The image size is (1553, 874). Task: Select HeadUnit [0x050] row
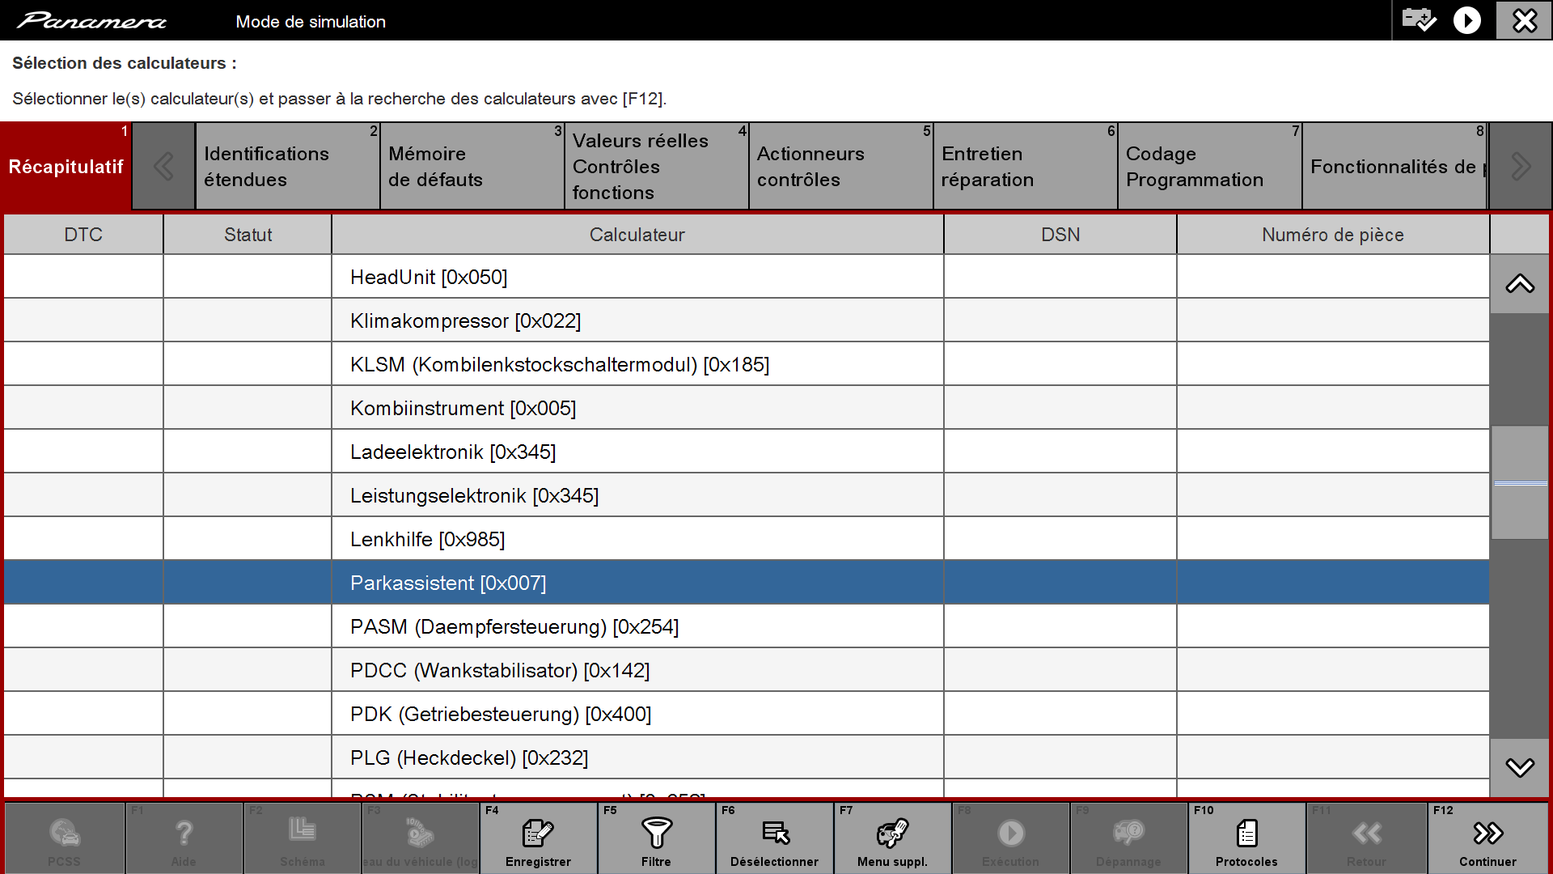tap(747, 277)
